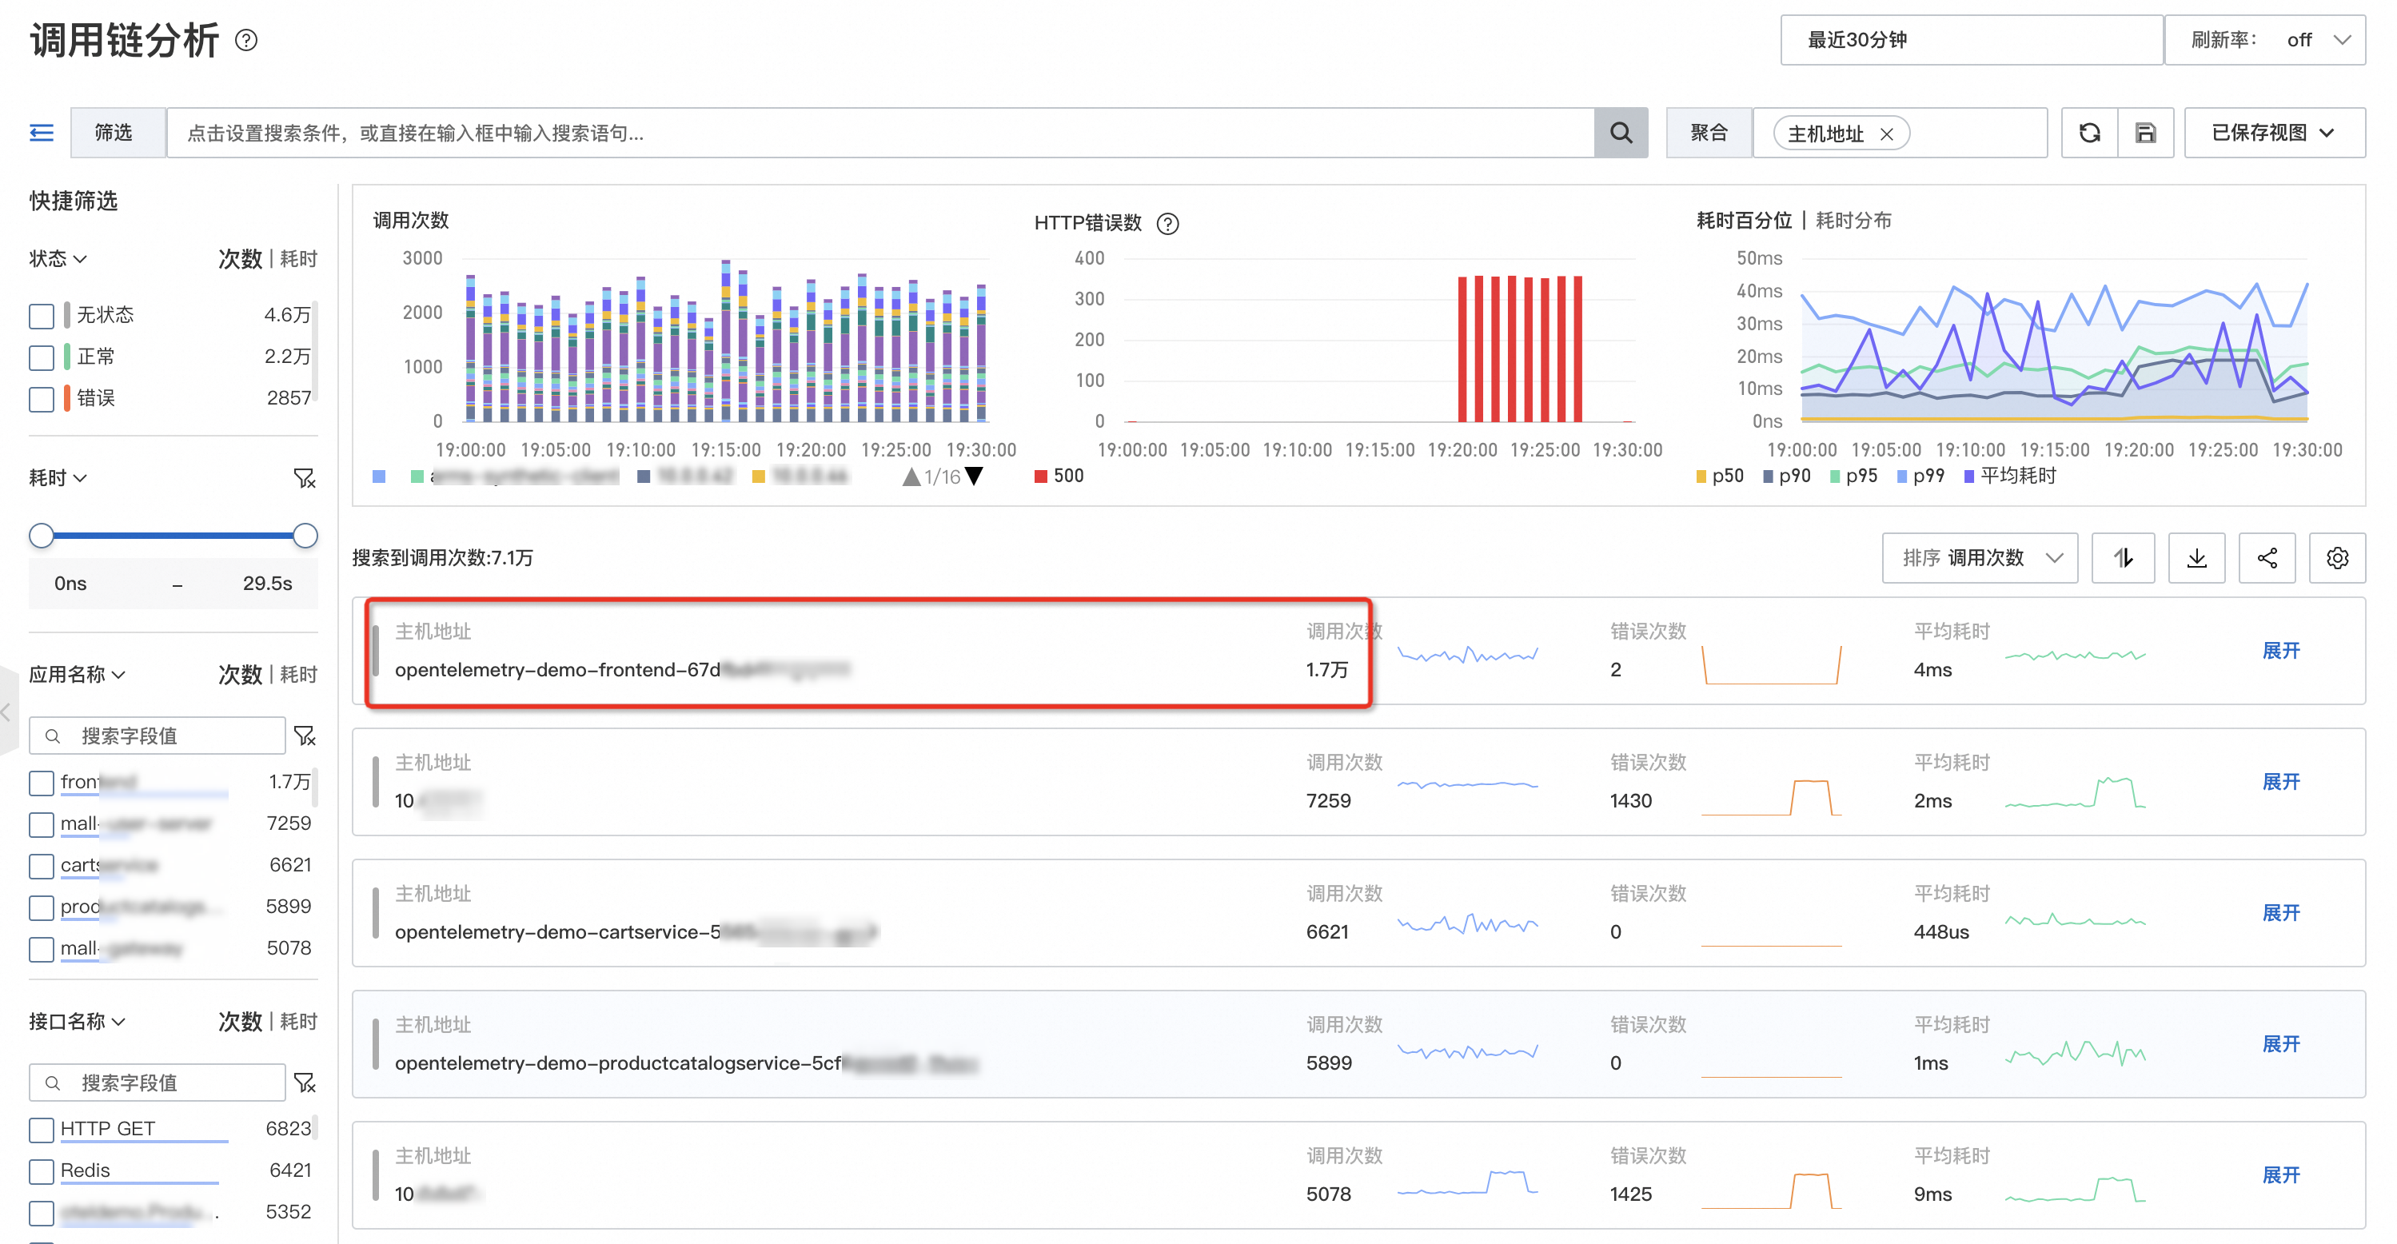Collapse the filter sidebar with hamburger icon
The image size is (2397, 1244).
[x=42, y=133]
